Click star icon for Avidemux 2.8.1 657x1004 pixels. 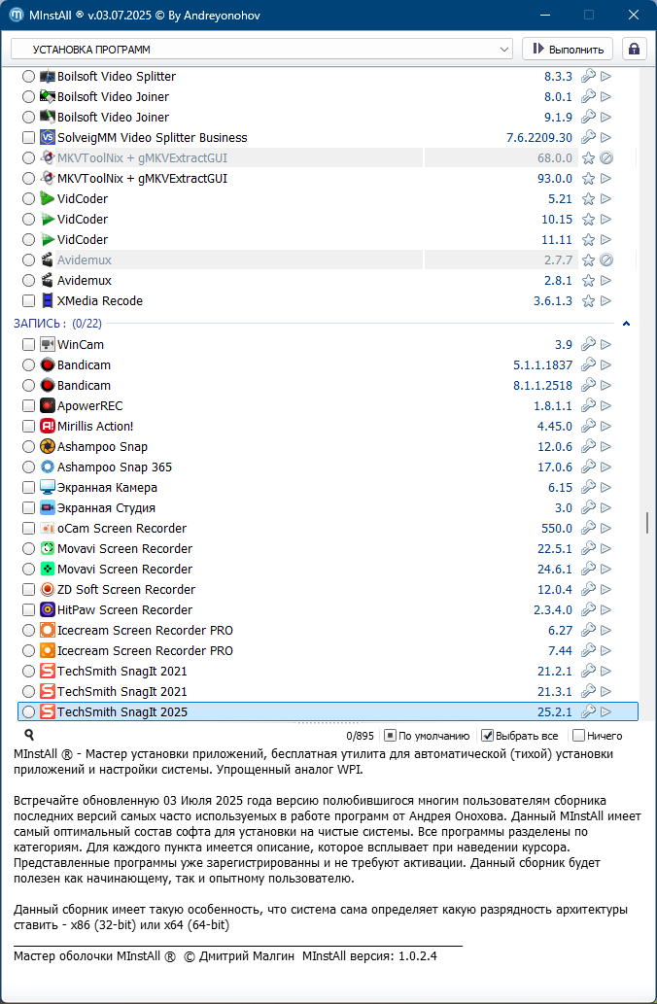coord(589,281)
